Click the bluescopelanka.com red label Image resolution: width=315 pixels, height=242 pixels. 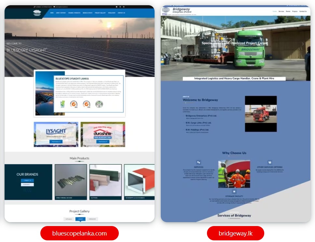coord(79,233)
